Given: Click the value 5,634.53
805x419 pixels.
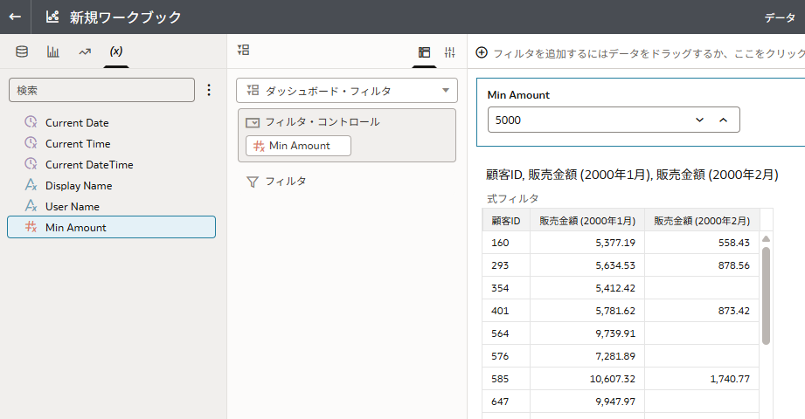Looking at the screenshot, I should (615, 265).
